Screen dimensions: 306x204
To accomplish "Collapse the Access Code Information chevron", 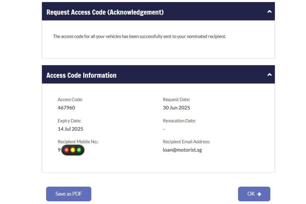I will click(x=269, y=74).
